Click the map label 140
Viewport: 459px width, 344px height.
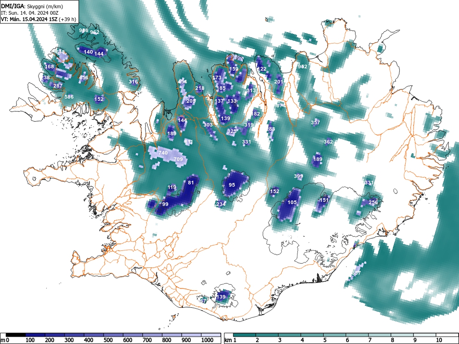pyautogui.click(x=88, y=52)
